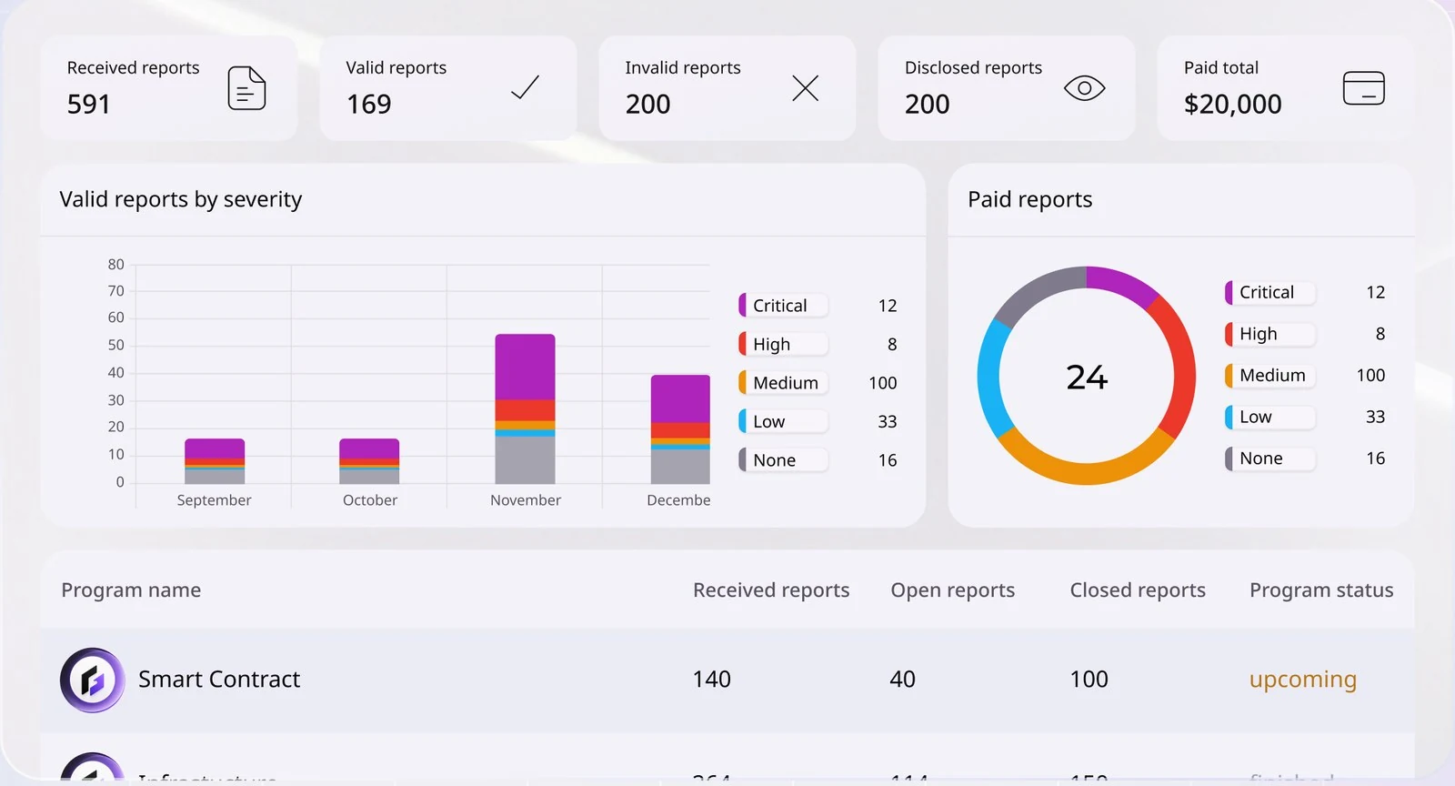Screen dimensions: 1455x786
Task: Click the donut chart center value 24
Action: (x=1087, y=377)
